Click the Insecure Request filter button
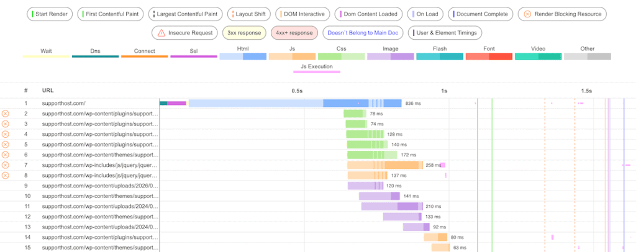 (x=184, y=33)
